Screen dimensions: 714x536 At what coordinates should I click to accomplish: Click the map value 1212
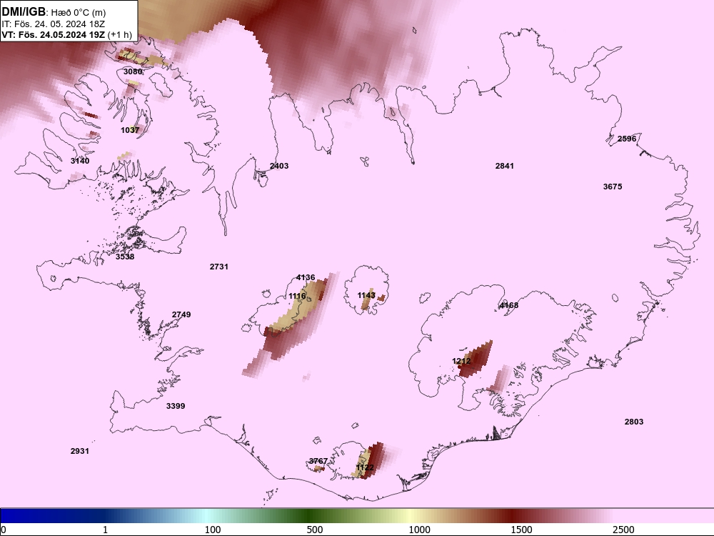pos(461,362)
